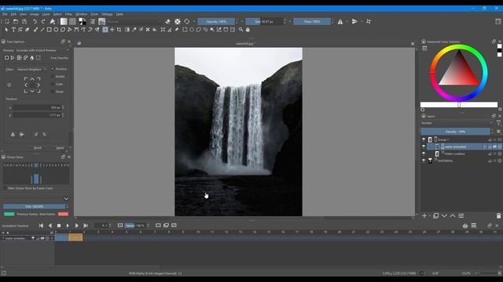Delete layer using trash icon
Image resolution: width=503 pixels, height=282 pixels.
498,216
